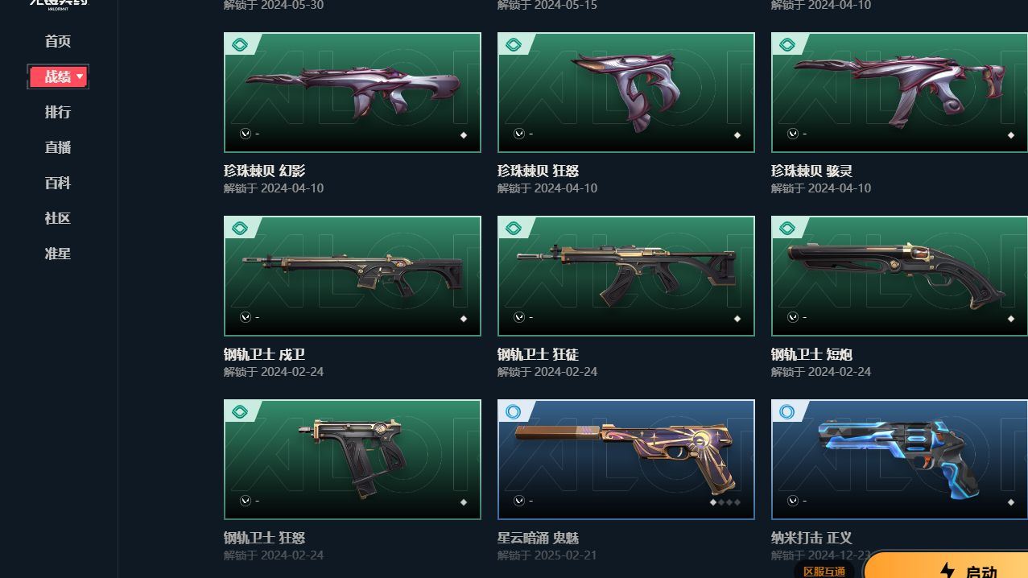Go to the 排行 page
This screenshot has height=578, width=1028.
pyautogui.click(x=58, y=112)
